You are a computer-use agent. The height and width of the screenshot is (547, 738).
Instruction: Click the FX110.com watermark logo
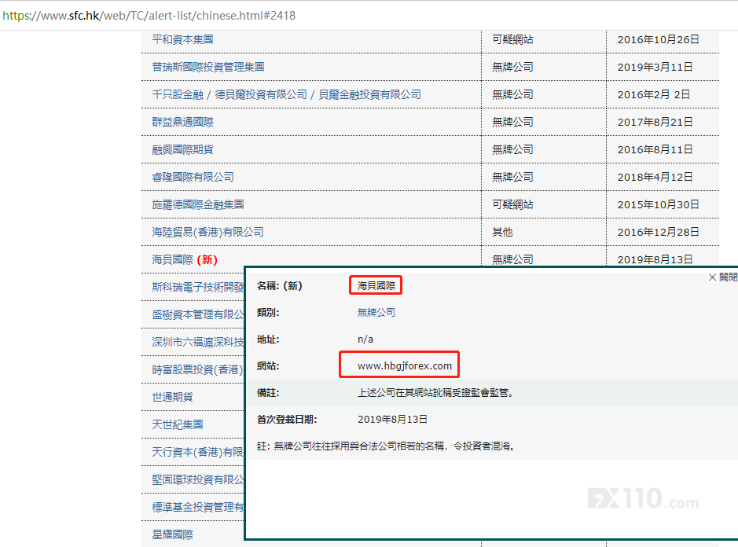pyautogui.click(x=642, y=498)
